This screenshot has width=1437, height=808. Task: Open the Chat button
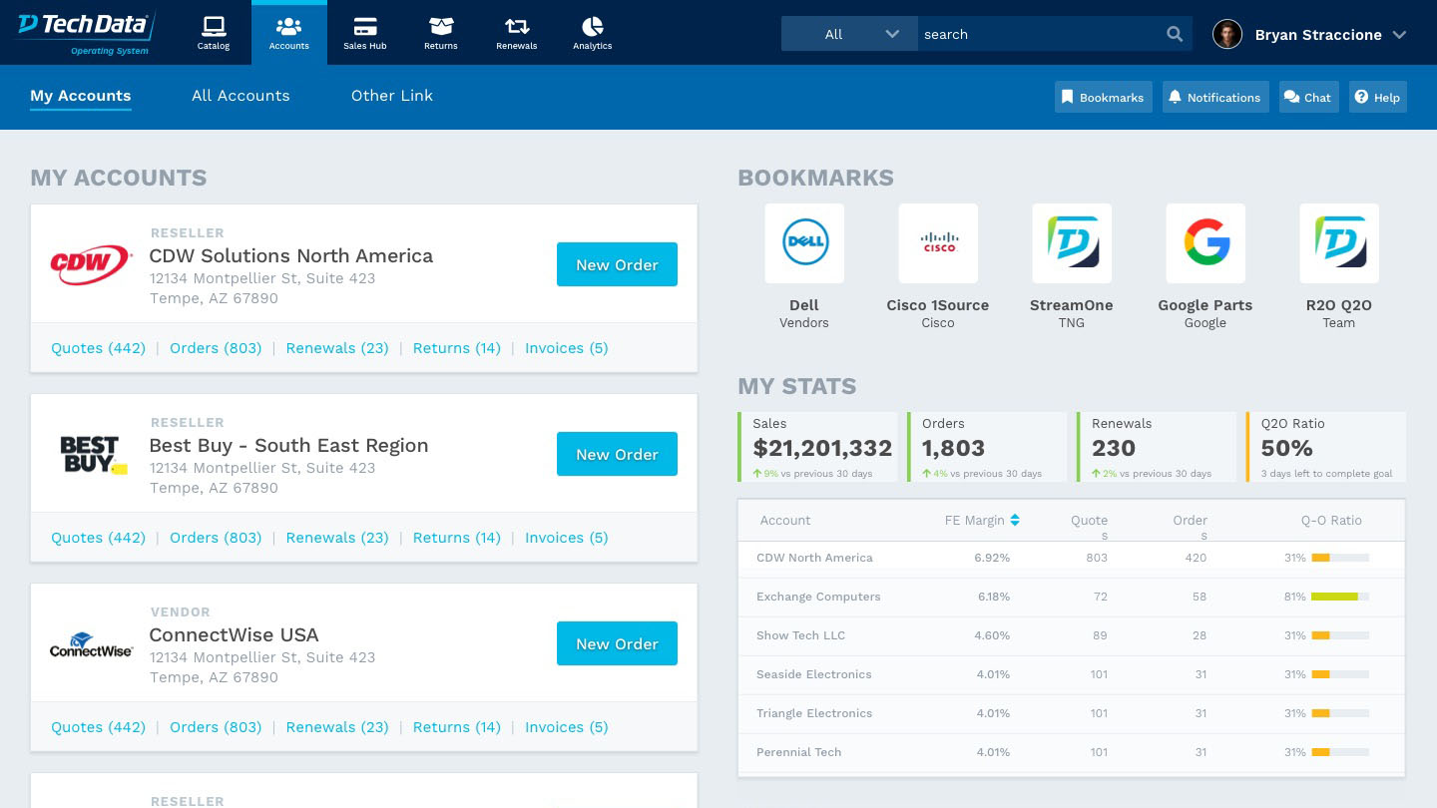[x=1309, y=97]
